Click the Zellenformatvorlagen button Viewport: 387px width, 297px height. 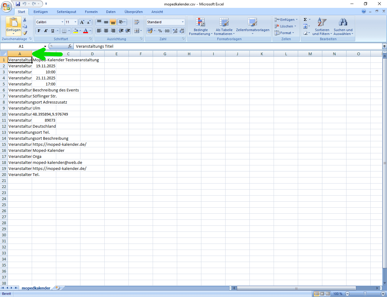(x=252, y=26)
